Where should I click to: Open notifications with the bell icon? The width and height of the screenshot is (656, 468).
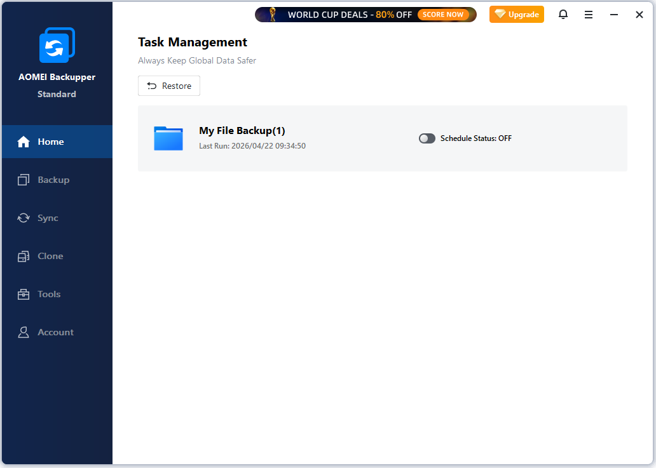coord(563,14)
